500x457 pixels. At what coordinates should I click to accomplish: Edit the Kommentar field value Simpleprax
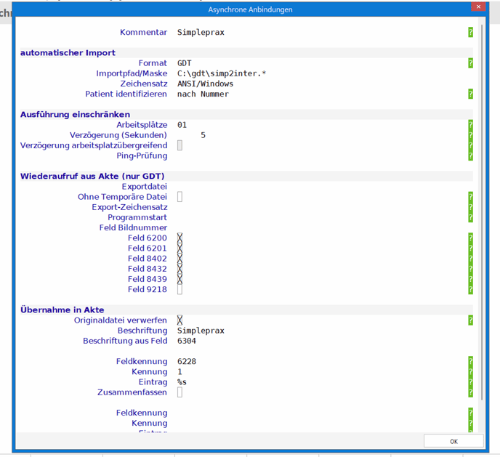click(201, 32)
